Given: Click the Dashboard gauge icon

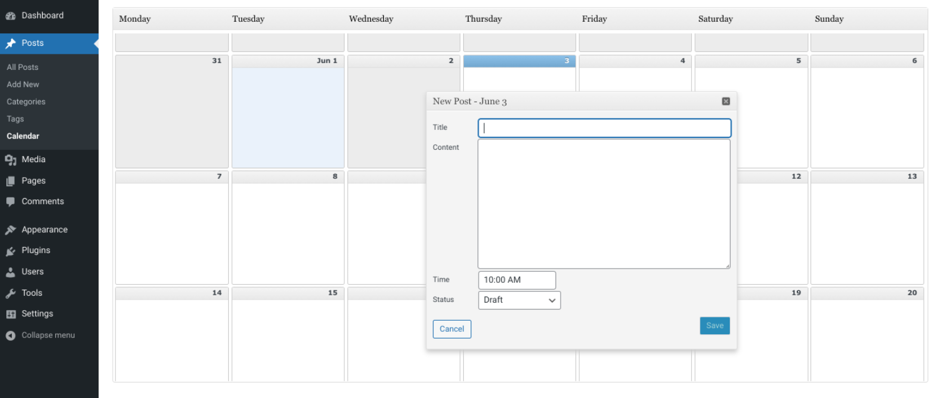Looking at the screenshot, I should [x=11, y=15].
